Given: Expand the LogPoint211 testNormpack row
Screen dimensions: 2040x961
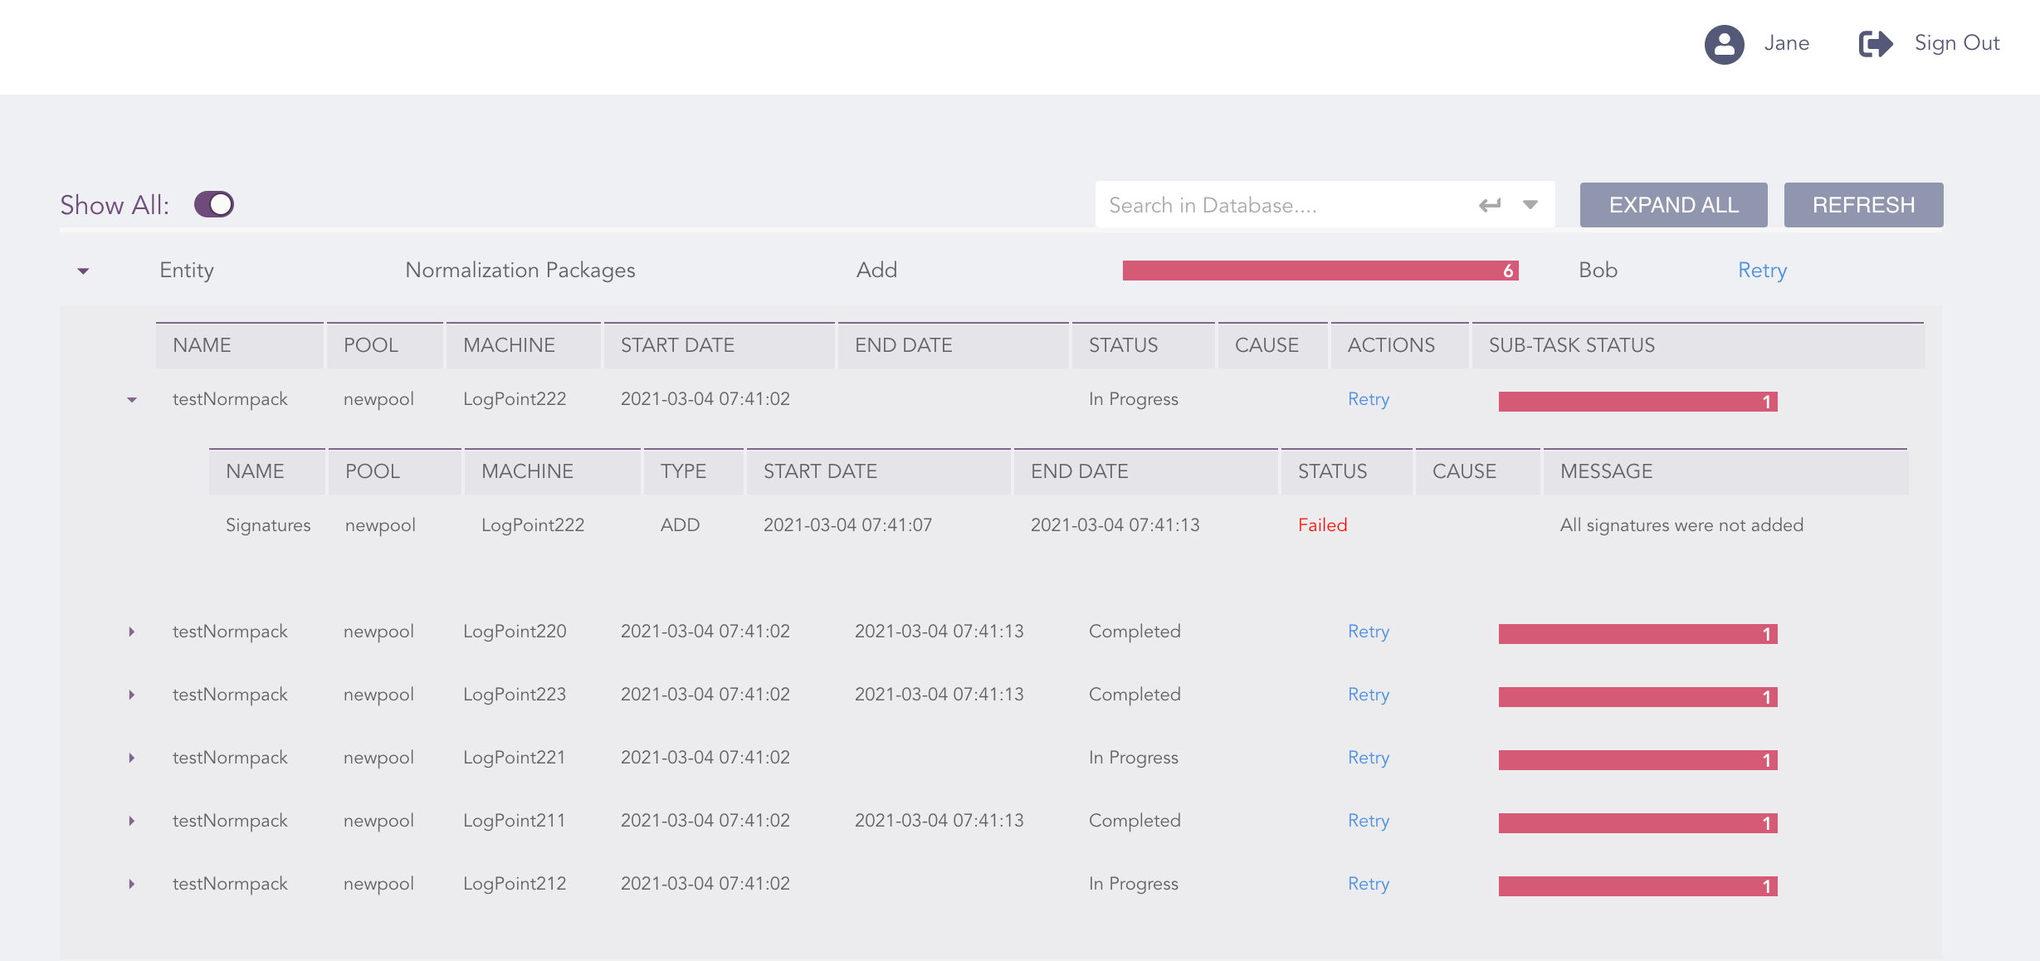Looking at the screenshot, I should pyautogui.click(x=132, y=822).
